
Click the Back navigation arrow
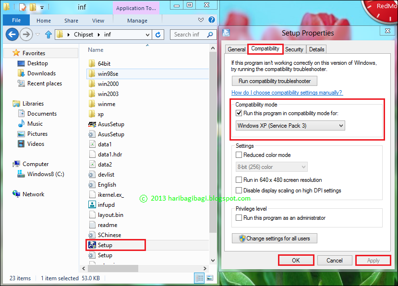point(12,34)
